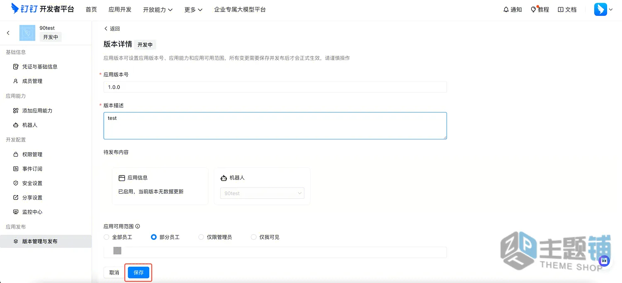Click the robot icon in sidebar
Screen dimensions: 622x283
click(16, 125)
